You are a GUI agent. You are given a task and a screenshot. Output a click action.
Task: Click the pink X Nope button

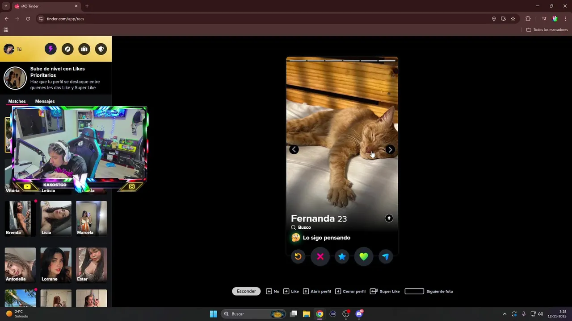click(x=320, y=256)
